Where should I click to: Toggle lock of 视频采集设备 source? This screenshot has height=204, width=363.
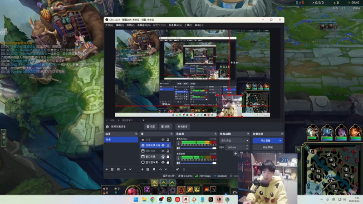pos(168,145)
